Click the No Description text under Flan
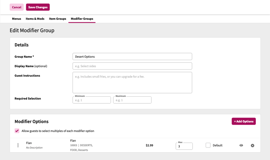Screen dimensions: 270x160 [x=34, y=148]
